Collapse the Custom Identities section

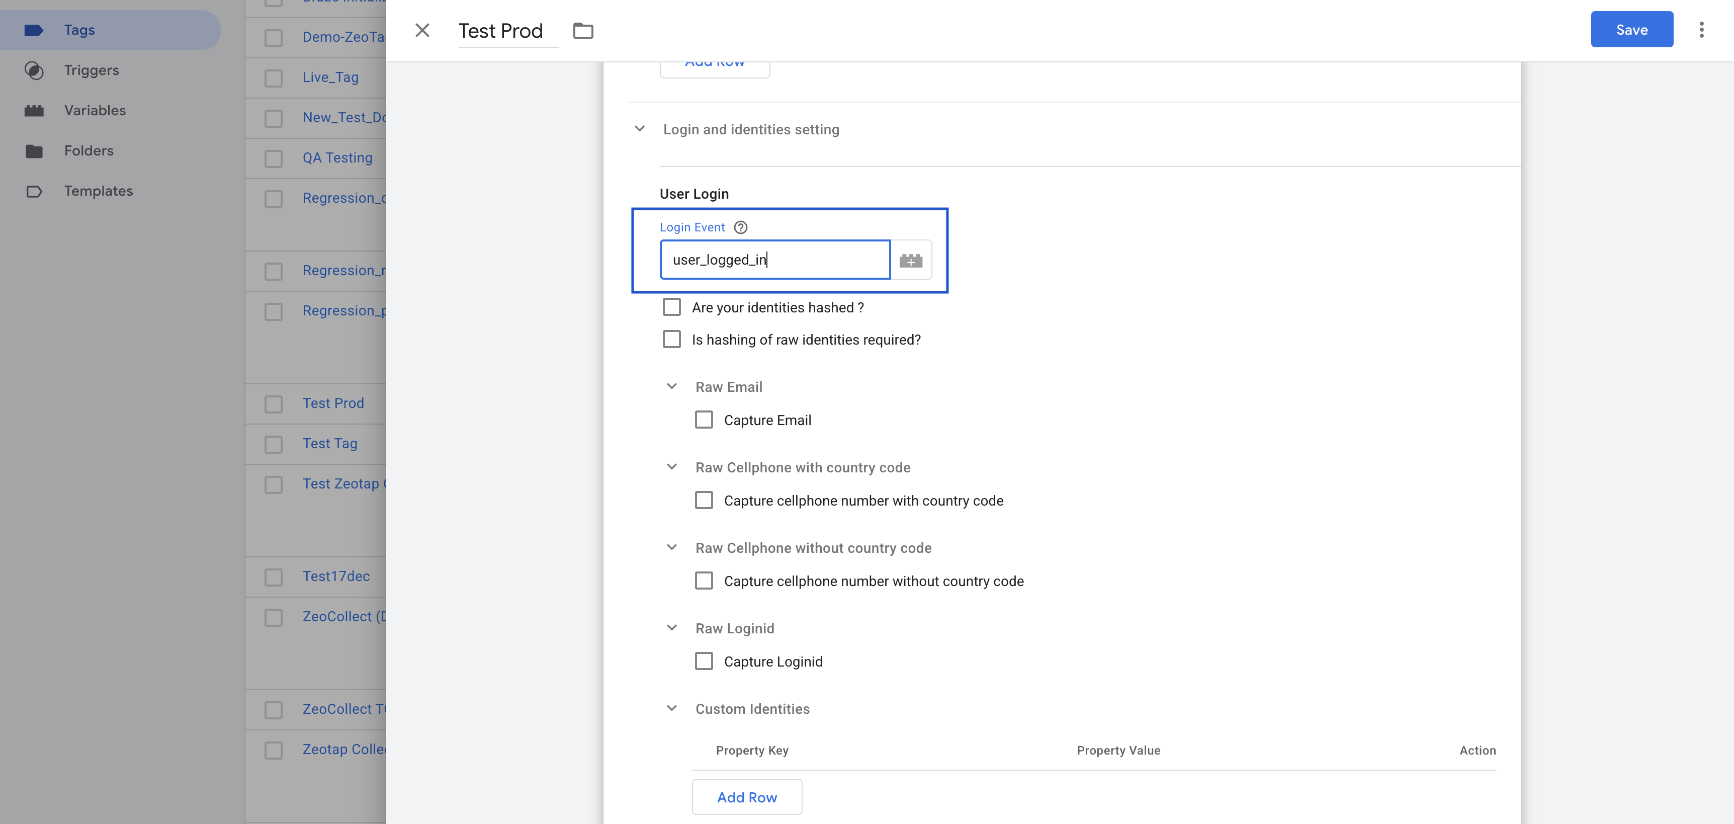[671, 708]
